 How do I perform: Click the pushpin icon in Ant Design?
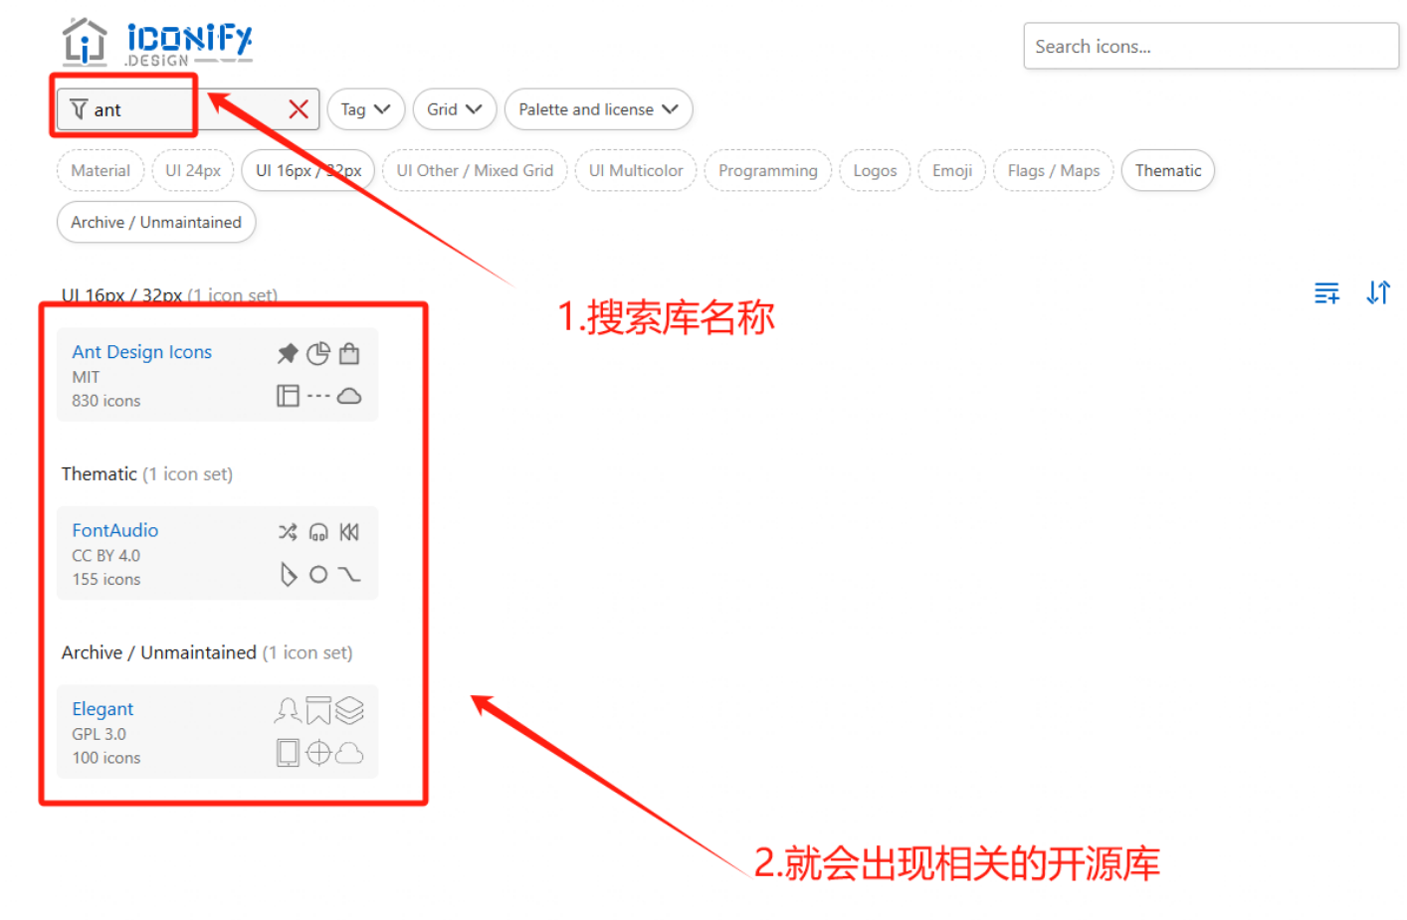pos(288,353)
